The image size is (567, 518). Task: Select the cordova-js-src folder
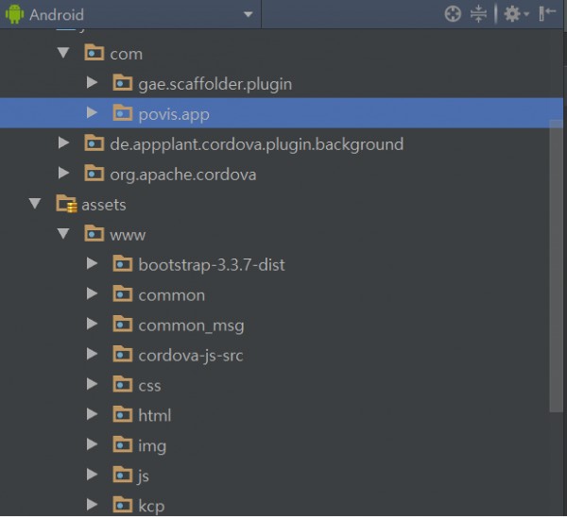click(x=191, y=356)
